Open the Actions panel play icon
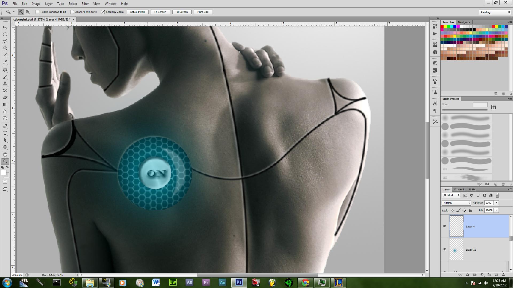Image resolution: width=513 pixels, height=288 pixels. (x=435, y=34)
